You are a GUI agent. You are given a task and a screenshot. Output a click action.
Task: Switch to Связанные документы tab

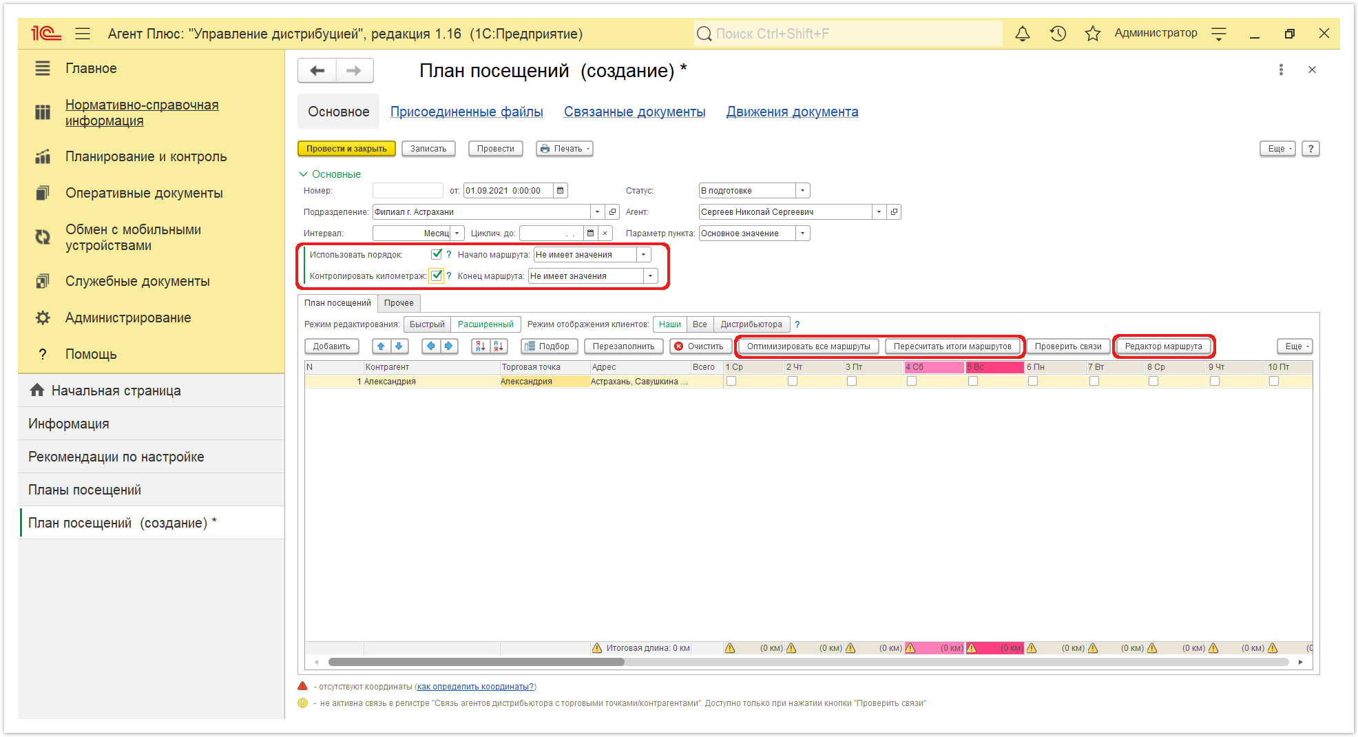point(635,112)
